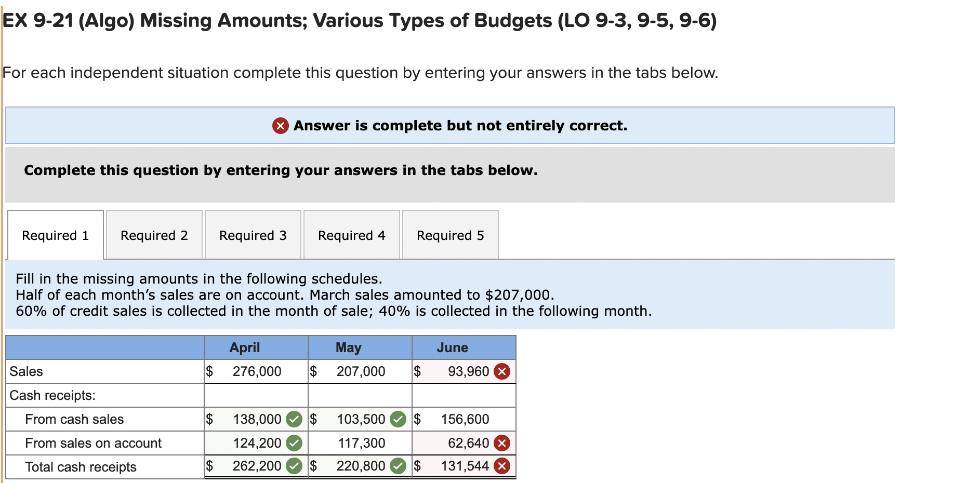Viewport: 953px width, 483px height.
Task: Switch to the Required 2 tab
Action: coord(153,235)
